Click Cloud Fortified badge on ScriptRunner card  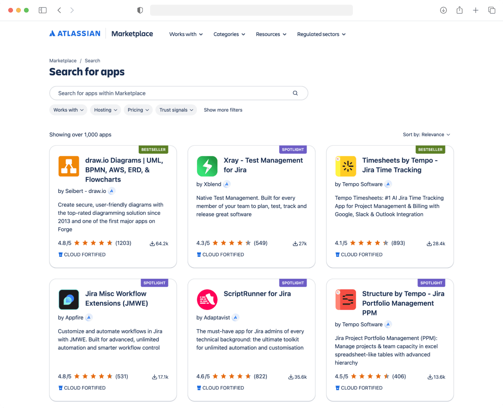(220, 388)
